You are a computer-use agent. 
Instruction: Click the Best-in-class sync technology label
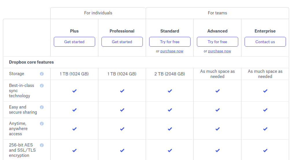click(21, 91)
